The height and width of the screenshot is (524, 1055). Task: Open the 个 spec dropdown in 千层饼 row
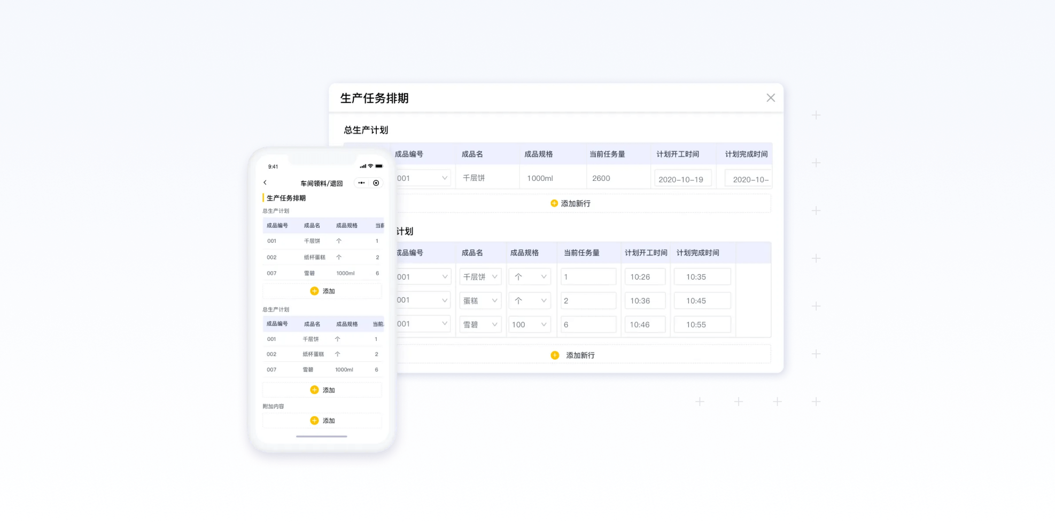point(530,276)
